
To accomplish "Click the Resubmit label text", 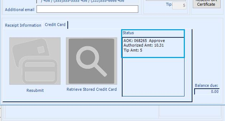I will (35, 91).
